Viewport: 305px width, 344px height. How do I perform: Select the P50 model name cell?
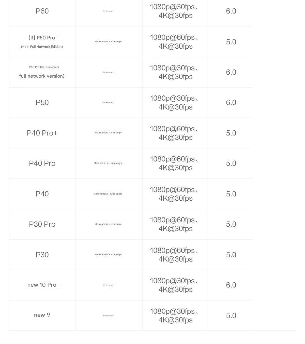[x=42, y=102]
